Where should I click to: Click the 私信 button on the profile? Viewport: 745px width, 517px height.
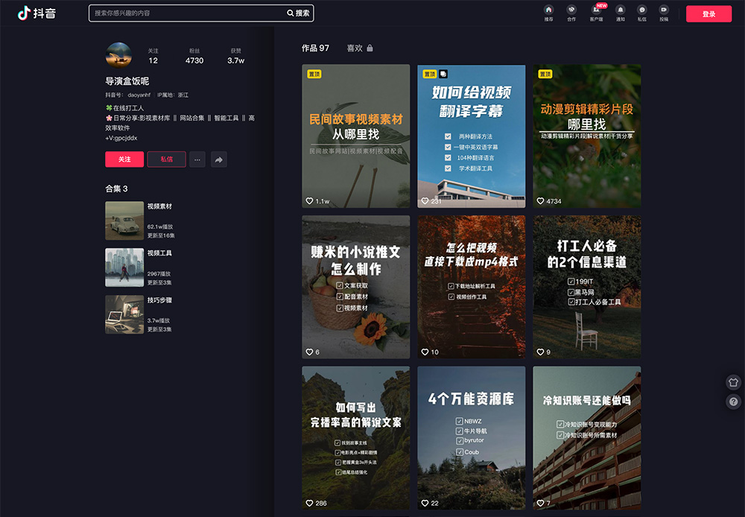(166, 159)
